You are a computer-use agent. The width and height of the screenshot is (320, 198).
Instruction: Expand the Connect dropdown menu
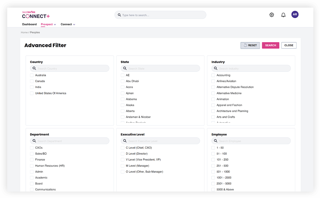[x=68, y=24]
